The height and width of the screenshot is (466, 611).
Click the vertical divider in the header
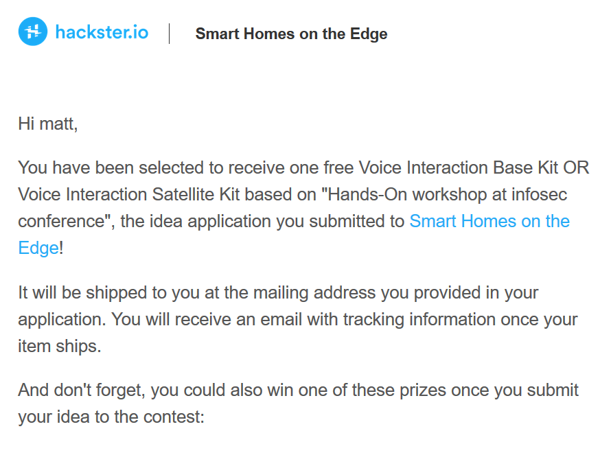pyautogui.click(x=169, y=34)
